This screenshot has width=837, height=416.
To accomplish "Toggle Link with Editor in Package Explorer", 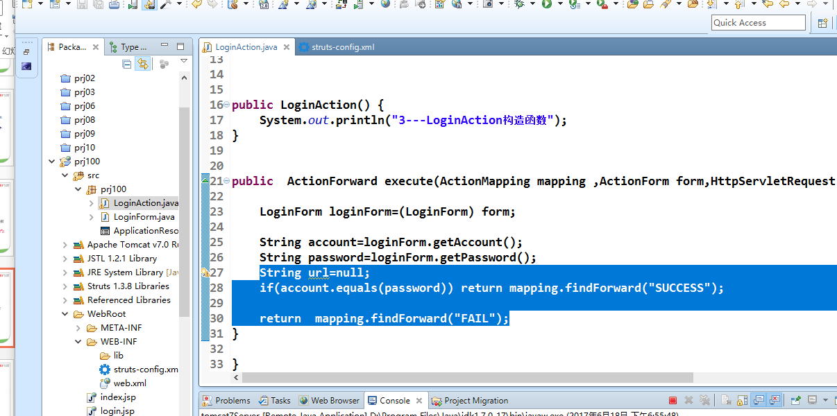I will pyautogui.click(x=142, y=64).
